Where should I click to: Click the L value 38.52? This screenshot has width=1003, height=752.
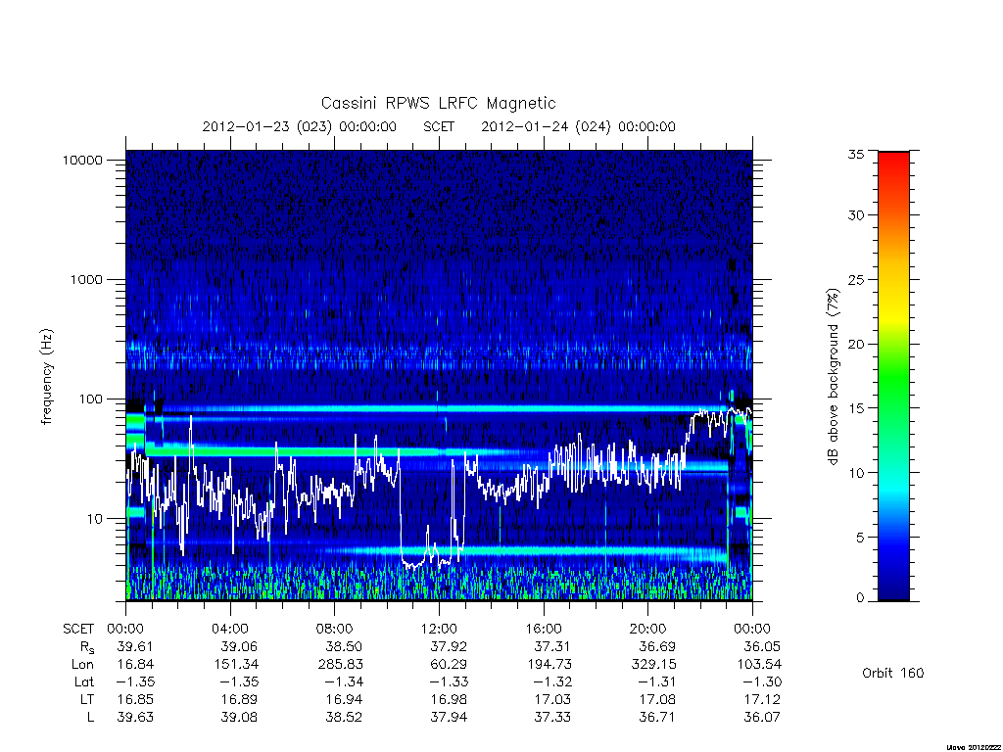coord(344,718)
